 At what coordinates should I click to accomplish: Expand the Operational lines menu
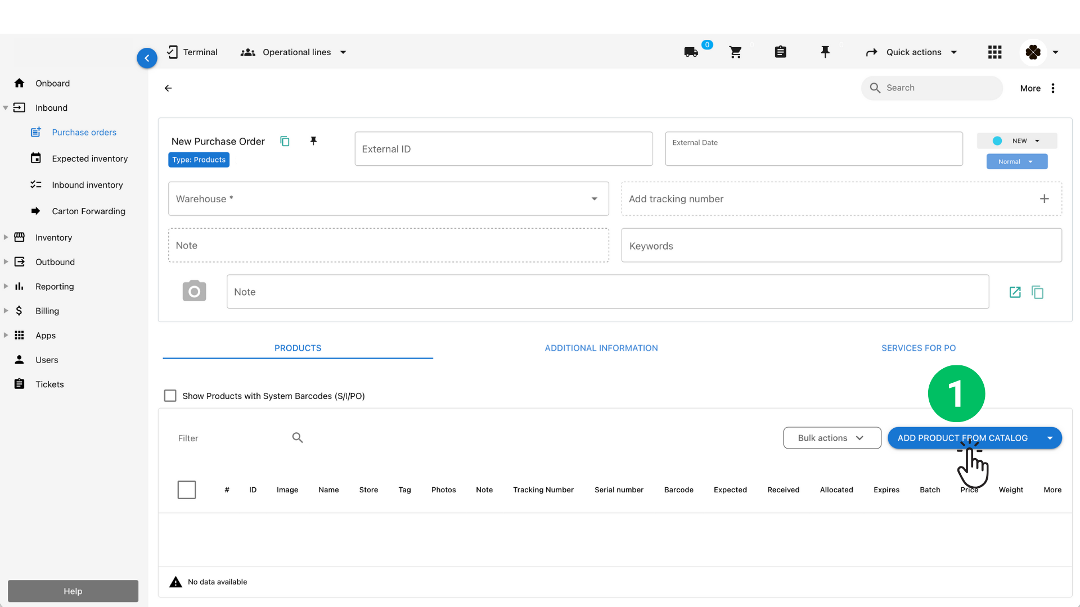(343, 52)
